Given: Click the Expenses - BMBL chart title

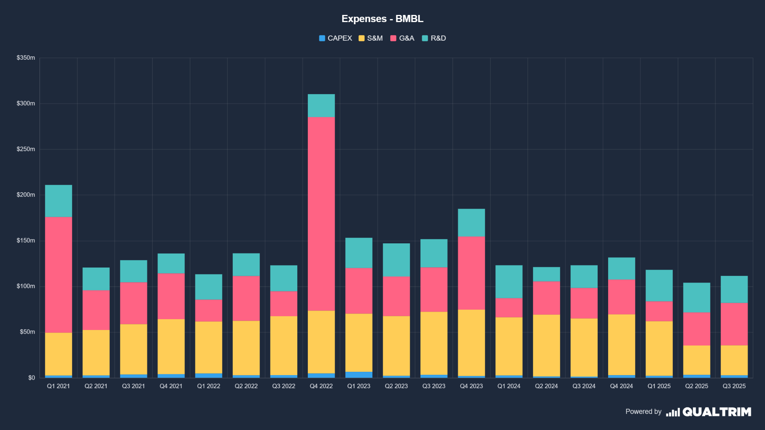Looking at the screenshot, I should (382, 19).
